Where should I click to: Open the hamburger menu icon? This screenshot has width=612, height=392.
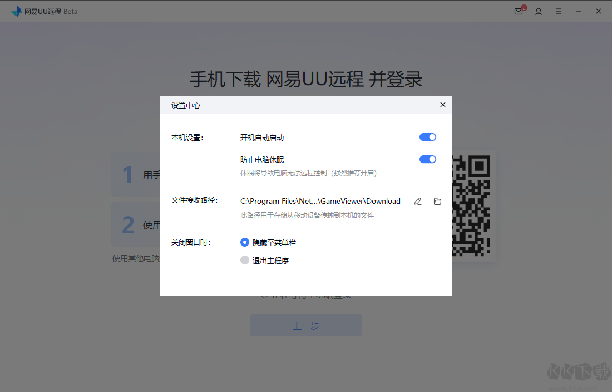559,11
